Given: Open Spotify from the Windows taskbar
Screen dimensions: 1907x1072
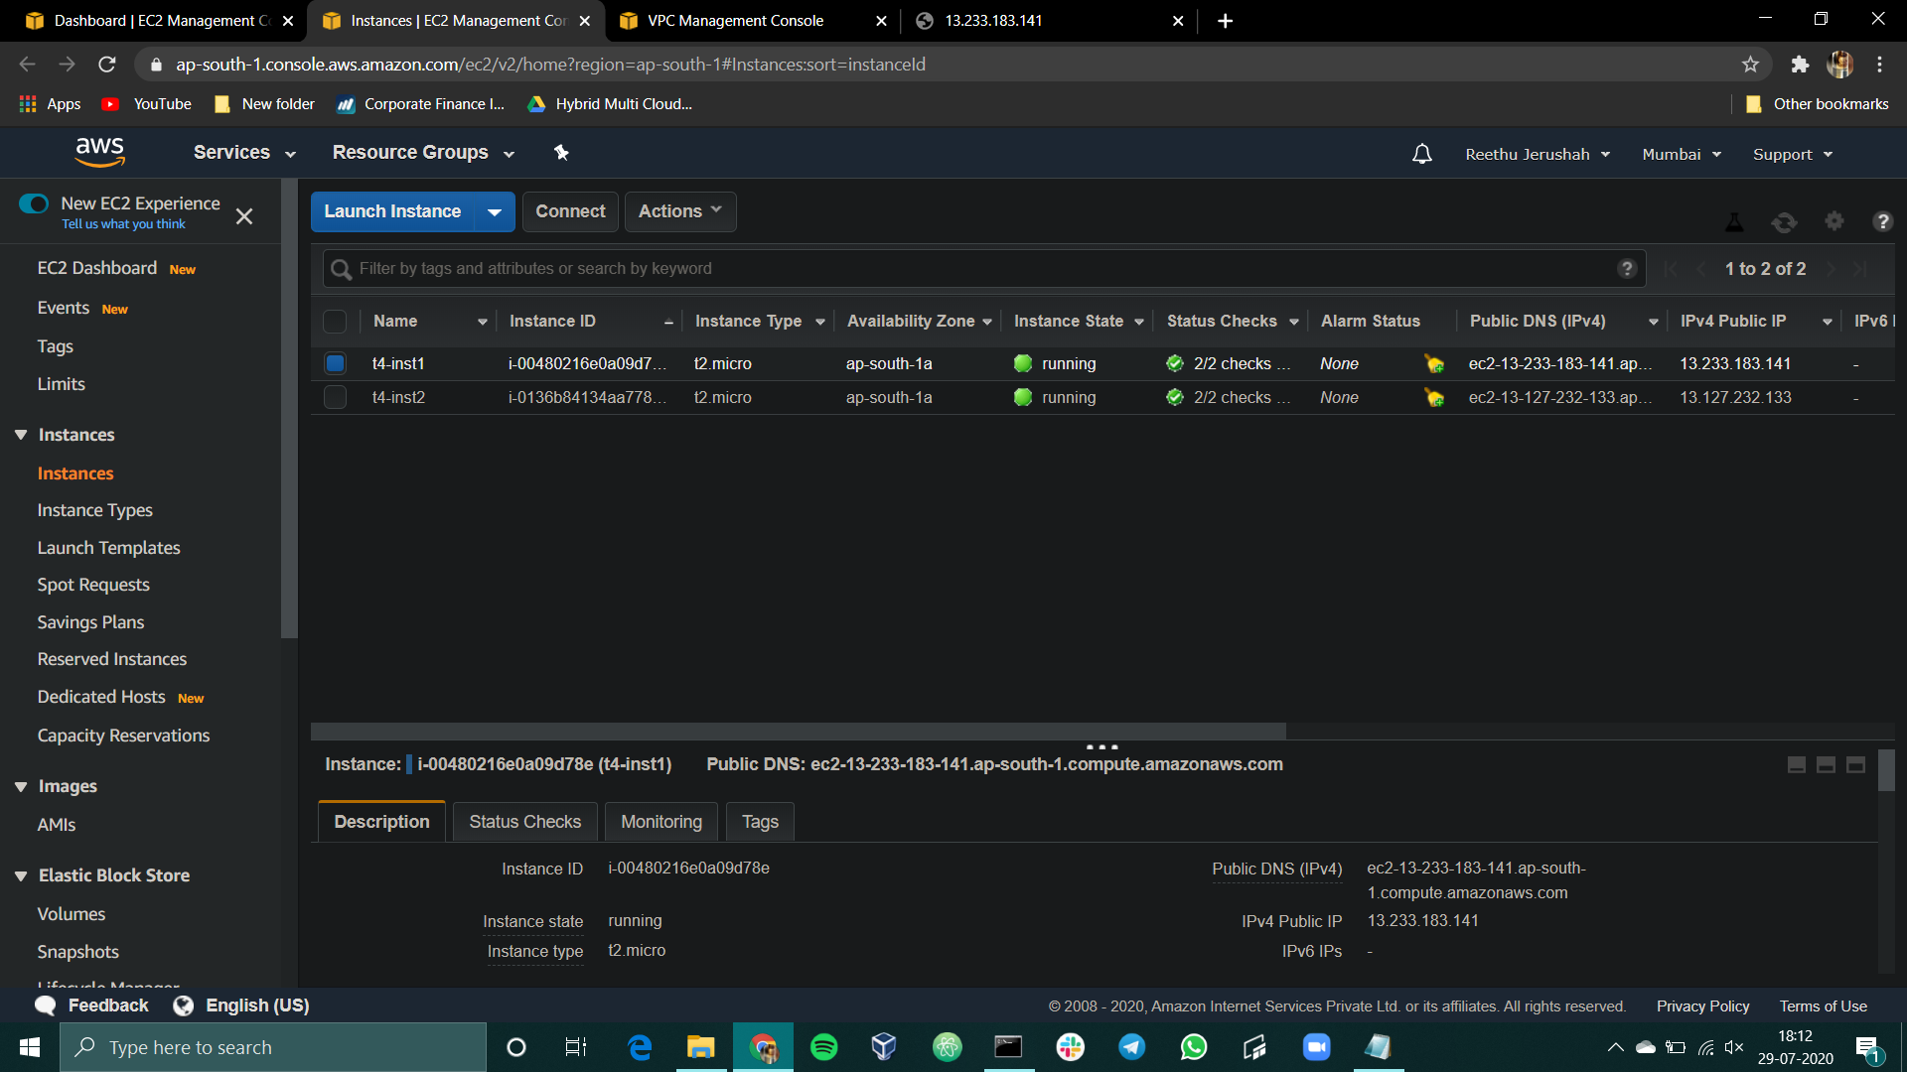Looking at the screenshot, I should click(x=823, y=1047).
